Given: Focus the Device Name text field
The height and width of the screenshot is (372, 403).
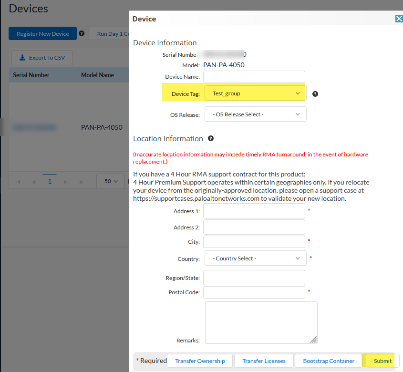Looking at the screenshot, I should click(x=254, y=77).
